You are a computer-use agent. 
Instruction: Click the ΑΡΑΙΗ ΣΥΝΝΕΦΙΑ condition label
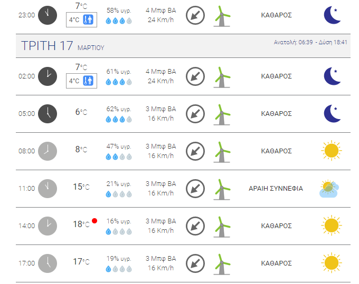coord(276,189)
